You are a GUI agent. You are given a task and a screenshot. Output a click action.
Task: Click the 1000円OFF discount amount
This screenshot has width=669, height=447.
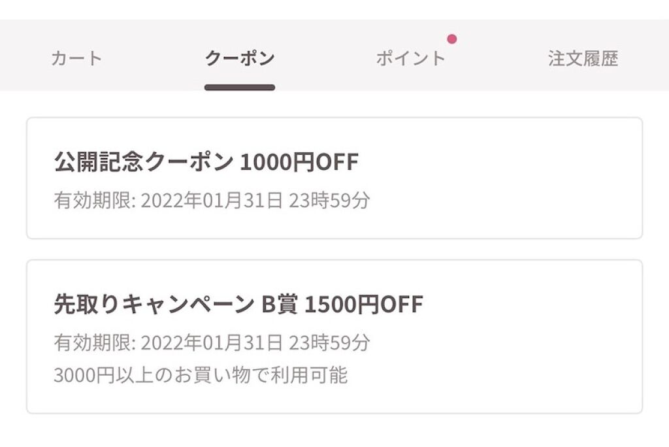coord(299,161)
